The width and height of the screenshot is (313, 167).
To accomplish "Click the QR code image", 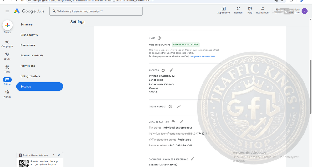I will click(24, 163).
